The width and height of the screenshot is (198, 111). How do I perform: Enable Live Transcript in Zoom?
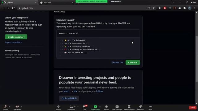click(x=117, y=108)
